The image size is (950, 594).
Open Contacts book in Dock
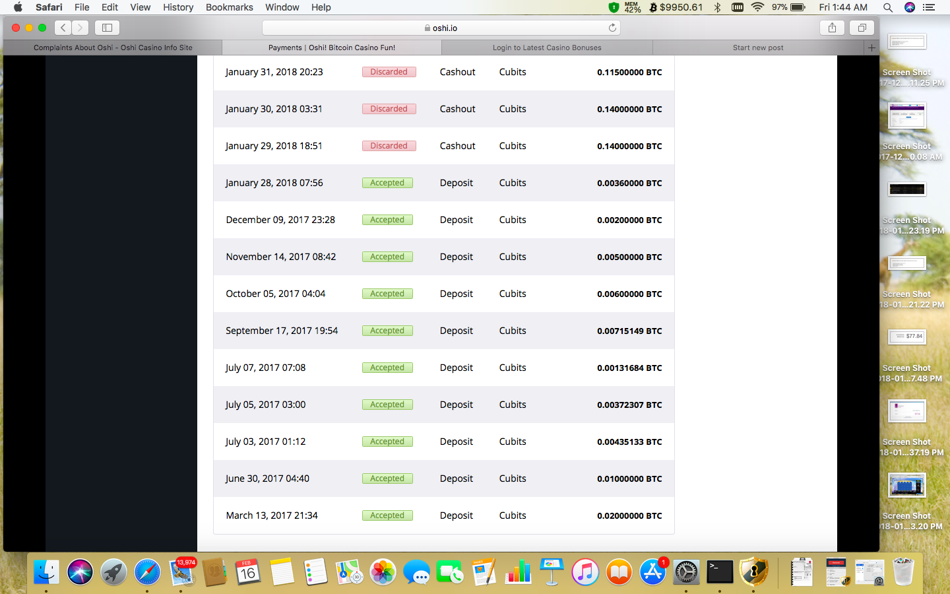[214, 572]
